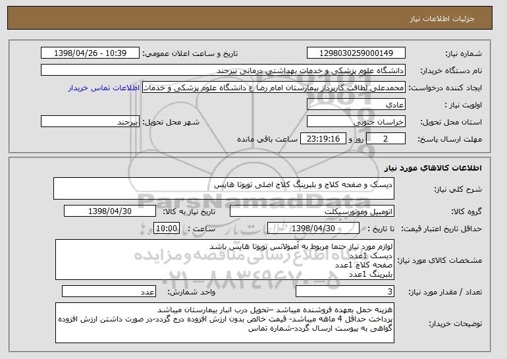Click the label تعداد / مقدار مورد نیاز
This screenshot has width=507, height=359.
point(445,292)
